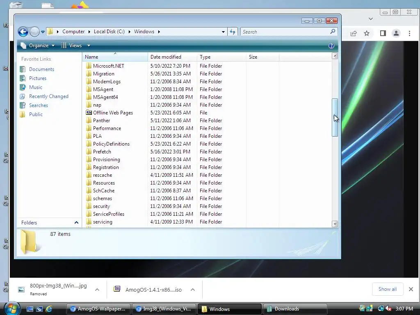Viewport: 420px width, 315px height.
Task: Select the nap folder icon
Action: point(89,105)
